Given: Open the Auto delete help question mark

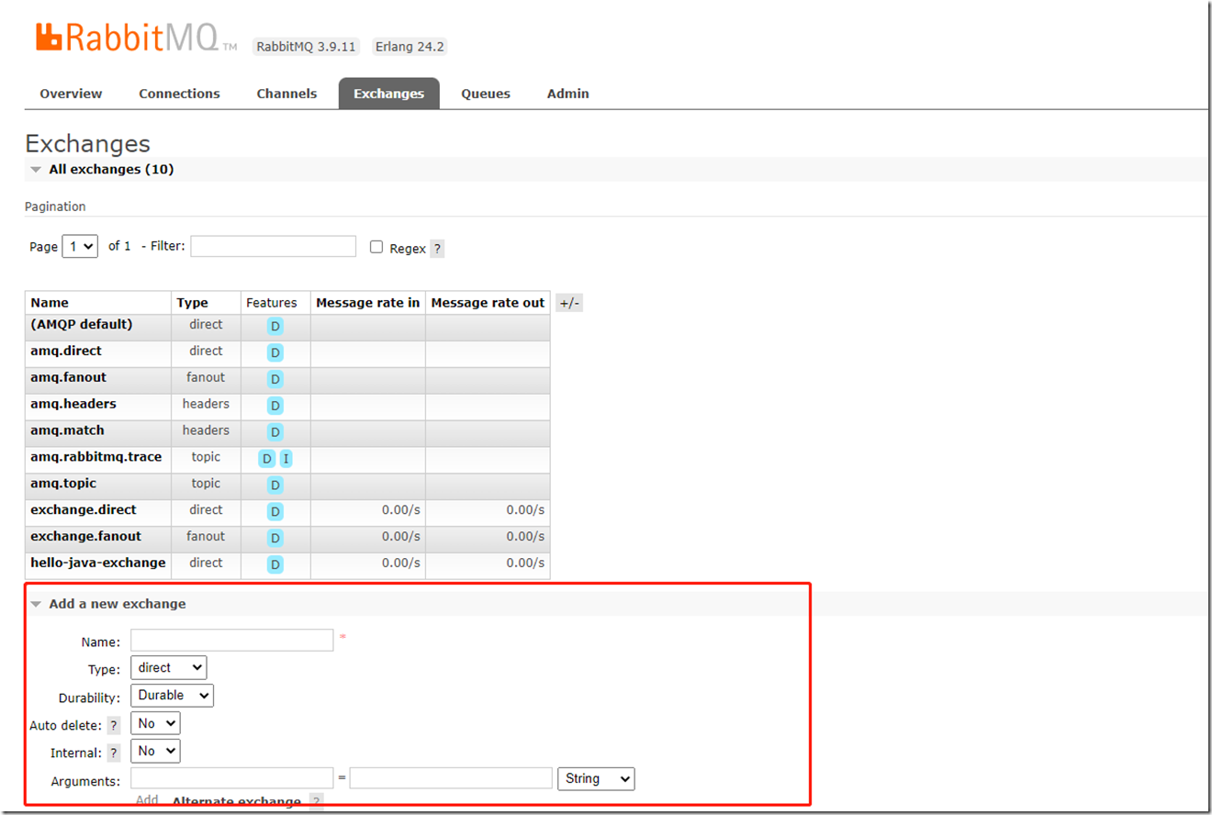Looking at the screenshot, I should click(114, 725).
